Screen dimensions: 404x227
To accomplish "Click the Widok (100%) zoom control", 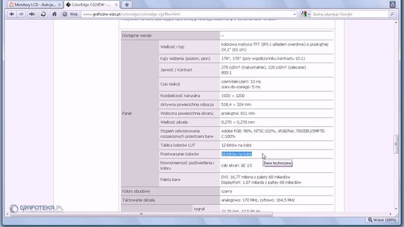I will [382, 220].
